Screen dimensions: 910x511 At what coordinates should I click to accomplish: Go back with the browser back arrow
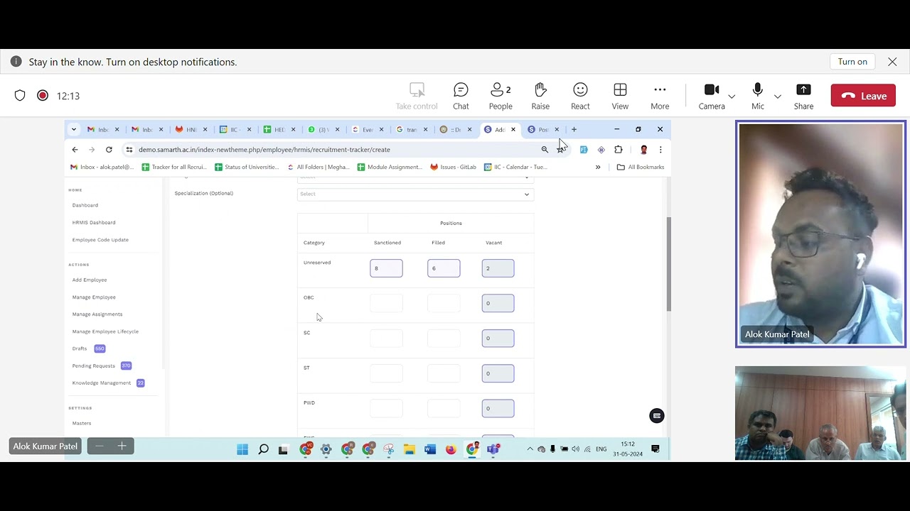[x=75, y=150]
